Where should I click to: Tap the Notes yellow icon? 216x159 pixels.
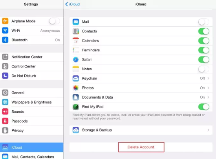coord(76,69)
